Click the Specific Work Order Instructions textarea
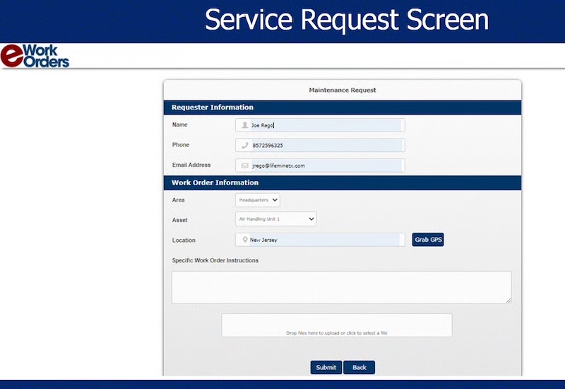Screen dimensions: 565x389 (x=342, y=287)
